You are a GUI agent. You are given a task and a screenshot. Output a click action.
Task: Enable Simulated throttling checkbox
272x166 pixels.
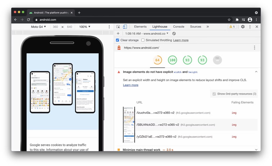143,40
